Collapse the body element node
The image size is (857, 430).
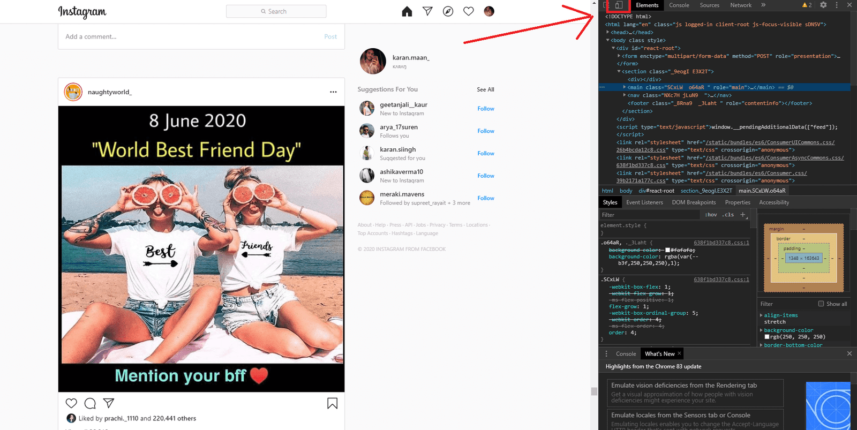pos(607,40)
